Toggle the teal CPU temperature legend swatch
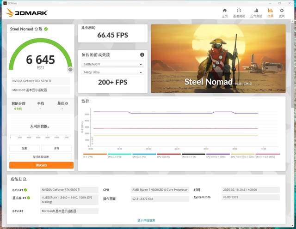 (x=119, y=154)
